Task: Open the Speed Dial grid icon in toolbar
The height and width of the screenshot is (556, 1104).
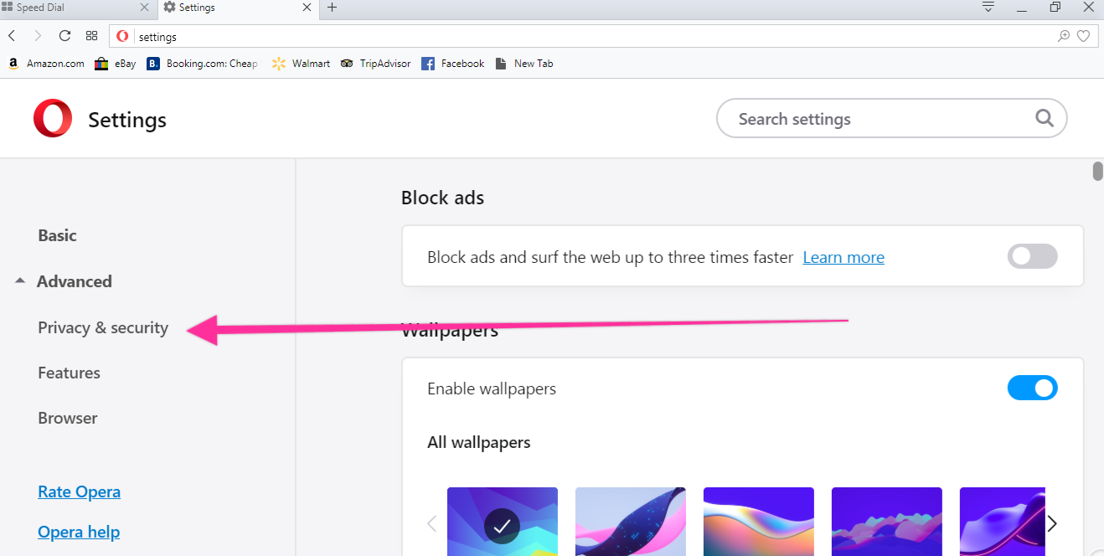Action: tap(92, 36)
